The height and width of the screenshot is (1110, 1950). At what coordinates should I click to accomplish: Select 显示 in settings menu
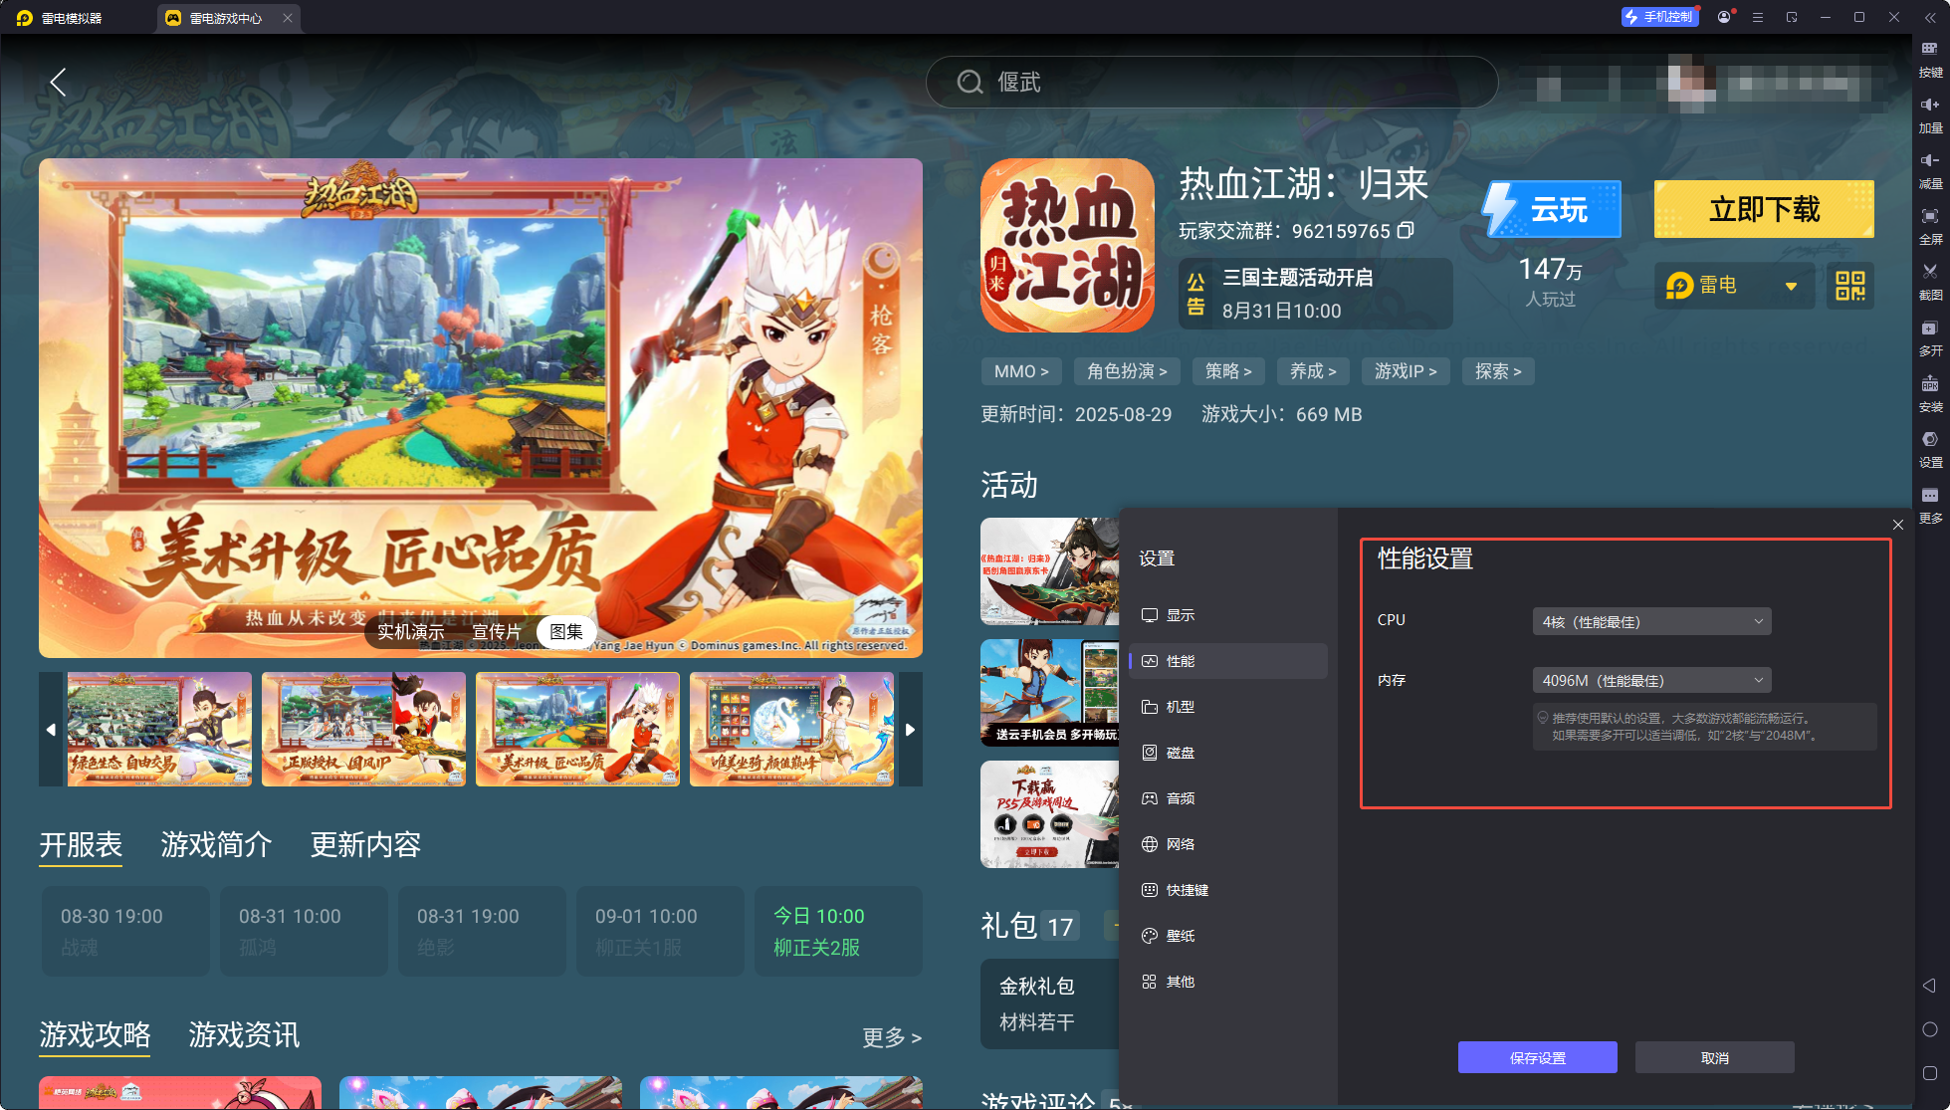[x=1228, y=615]
